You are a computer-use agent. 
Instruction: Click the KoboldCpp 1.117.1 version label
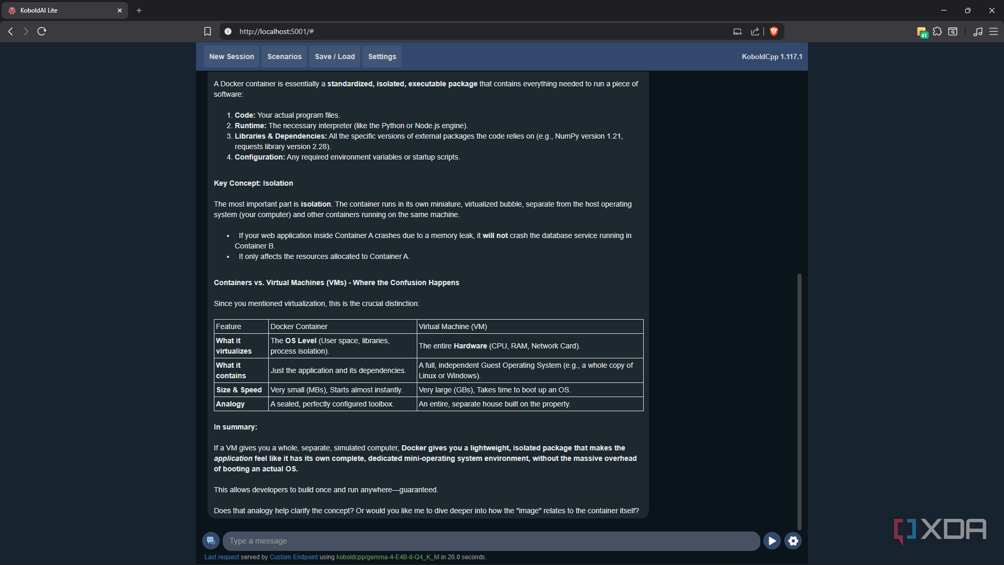tap(772, 56)
